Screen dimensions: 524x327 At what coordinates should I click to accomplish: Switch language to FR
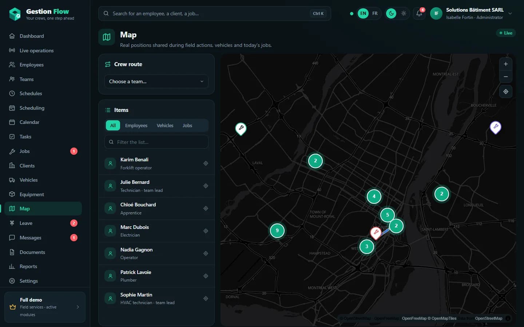click(375, 13)
